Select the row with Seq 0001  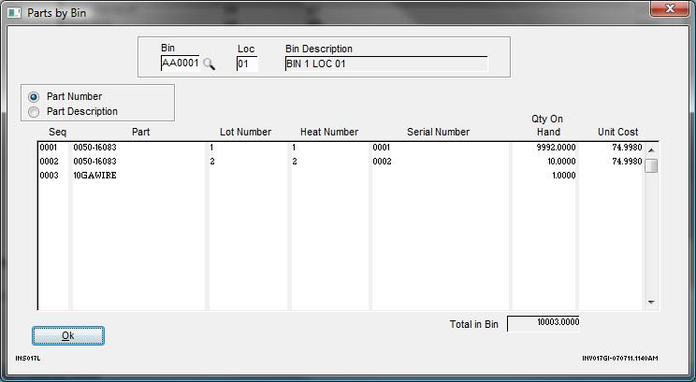[x=341, y=148]
